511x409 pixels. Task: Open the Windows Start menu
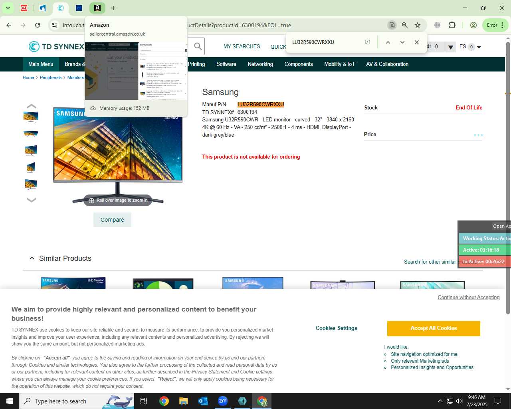click(x=10, y=401)
